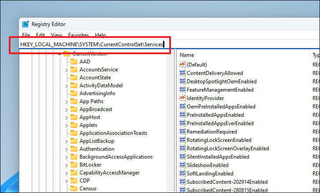Open the File menu
320x193 pixels.
pyautogui.click(x=26, y=35)
